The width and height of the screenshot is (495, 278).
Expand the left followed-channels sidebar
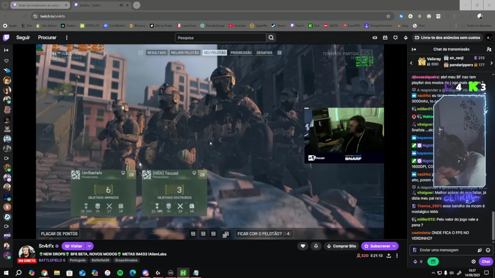(x=6, y=50)
